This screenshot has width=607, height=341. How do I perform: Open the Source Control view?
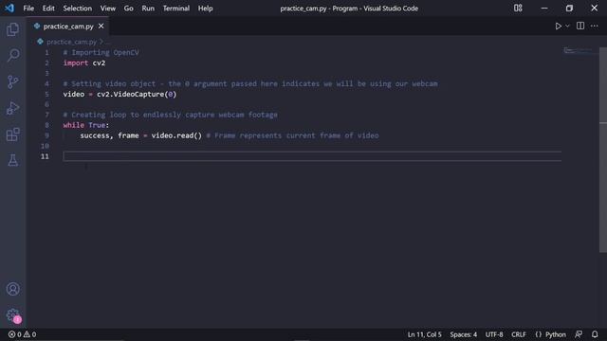point(12,81)
